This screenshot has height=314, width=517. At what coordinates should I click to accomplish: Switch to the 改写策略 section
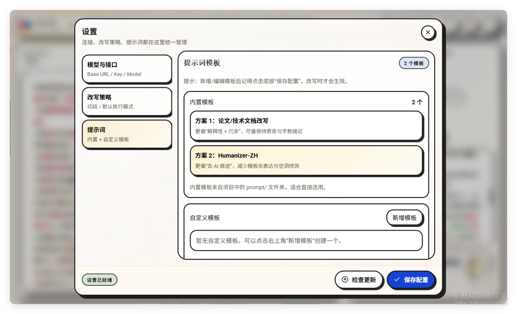[126, 102]
